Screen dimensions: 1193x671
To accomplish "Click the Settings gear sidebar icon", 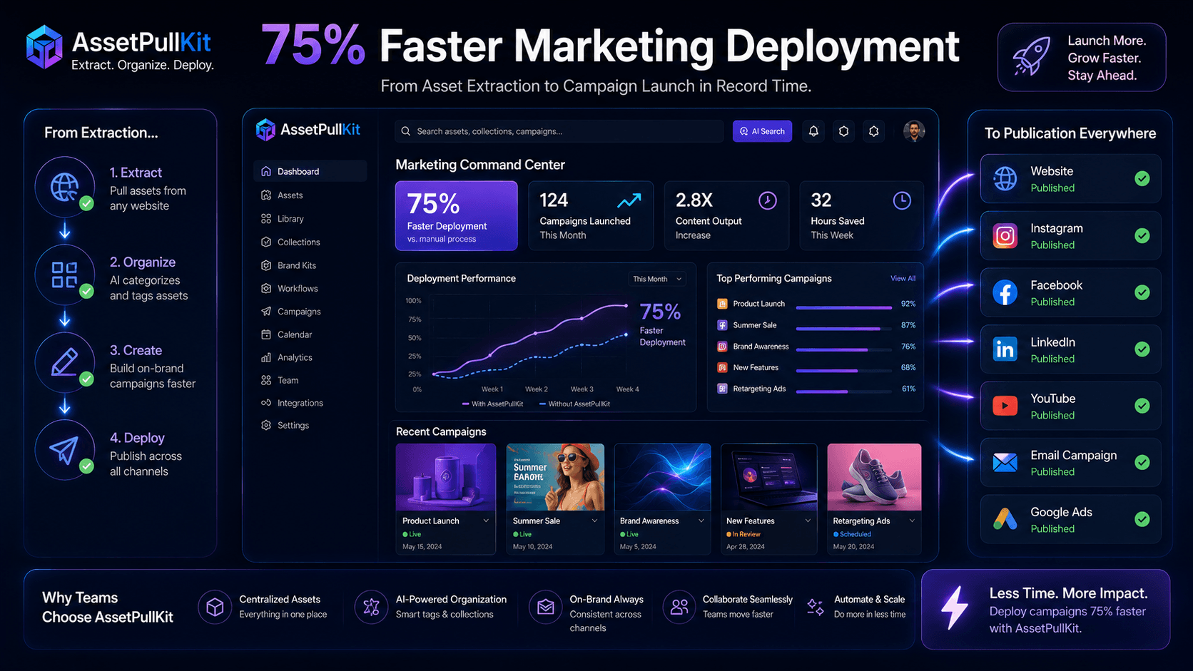I will coord(266,425).
